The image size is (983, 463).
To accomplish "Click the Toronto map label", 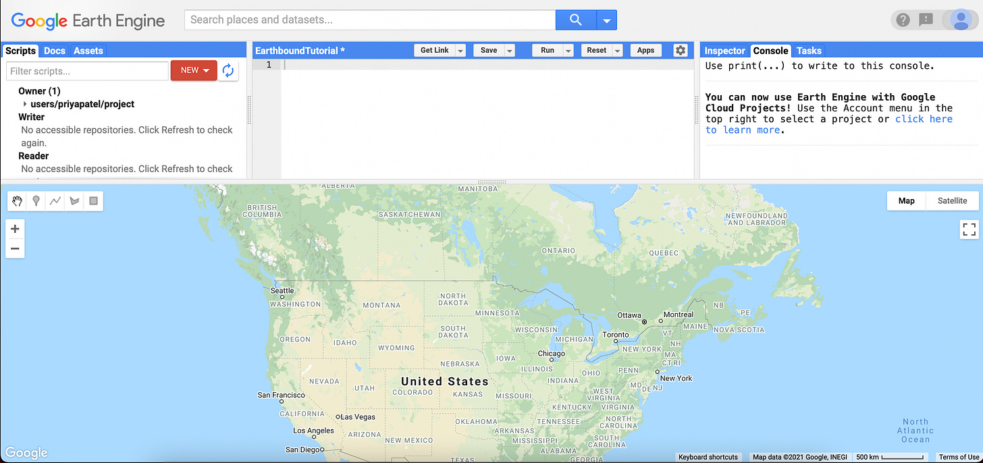I will [616, 335].
